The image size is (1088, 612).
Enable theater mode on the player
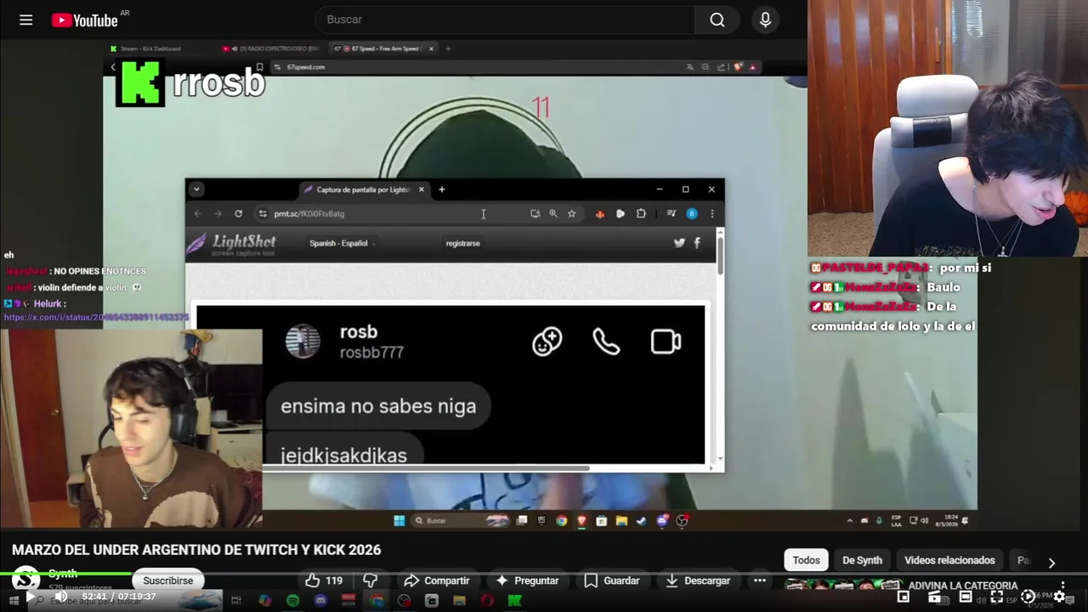click(x=965, y=597)
